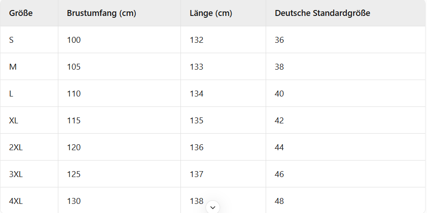Select the size L row label
The image size is (427, 213).
point(11,94)
